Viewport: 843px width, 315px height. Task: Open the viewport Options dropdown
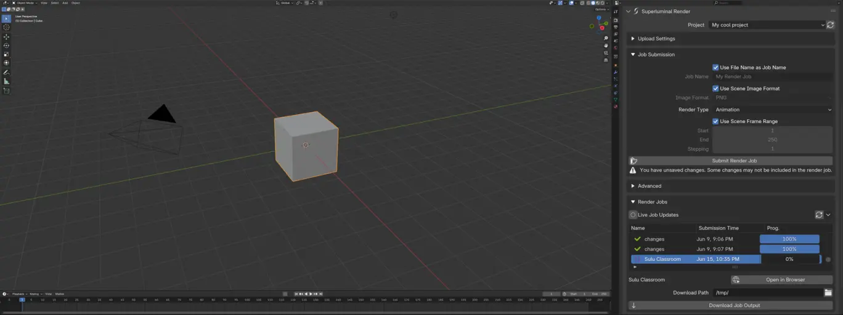pos(601,9)
